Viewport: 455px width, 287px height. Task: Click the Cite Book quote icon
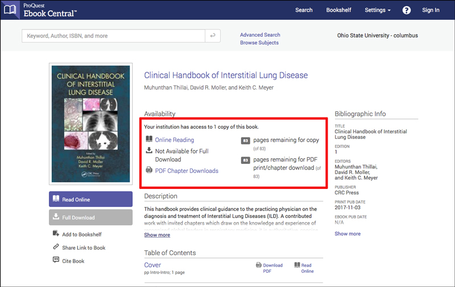click(56, 260)
